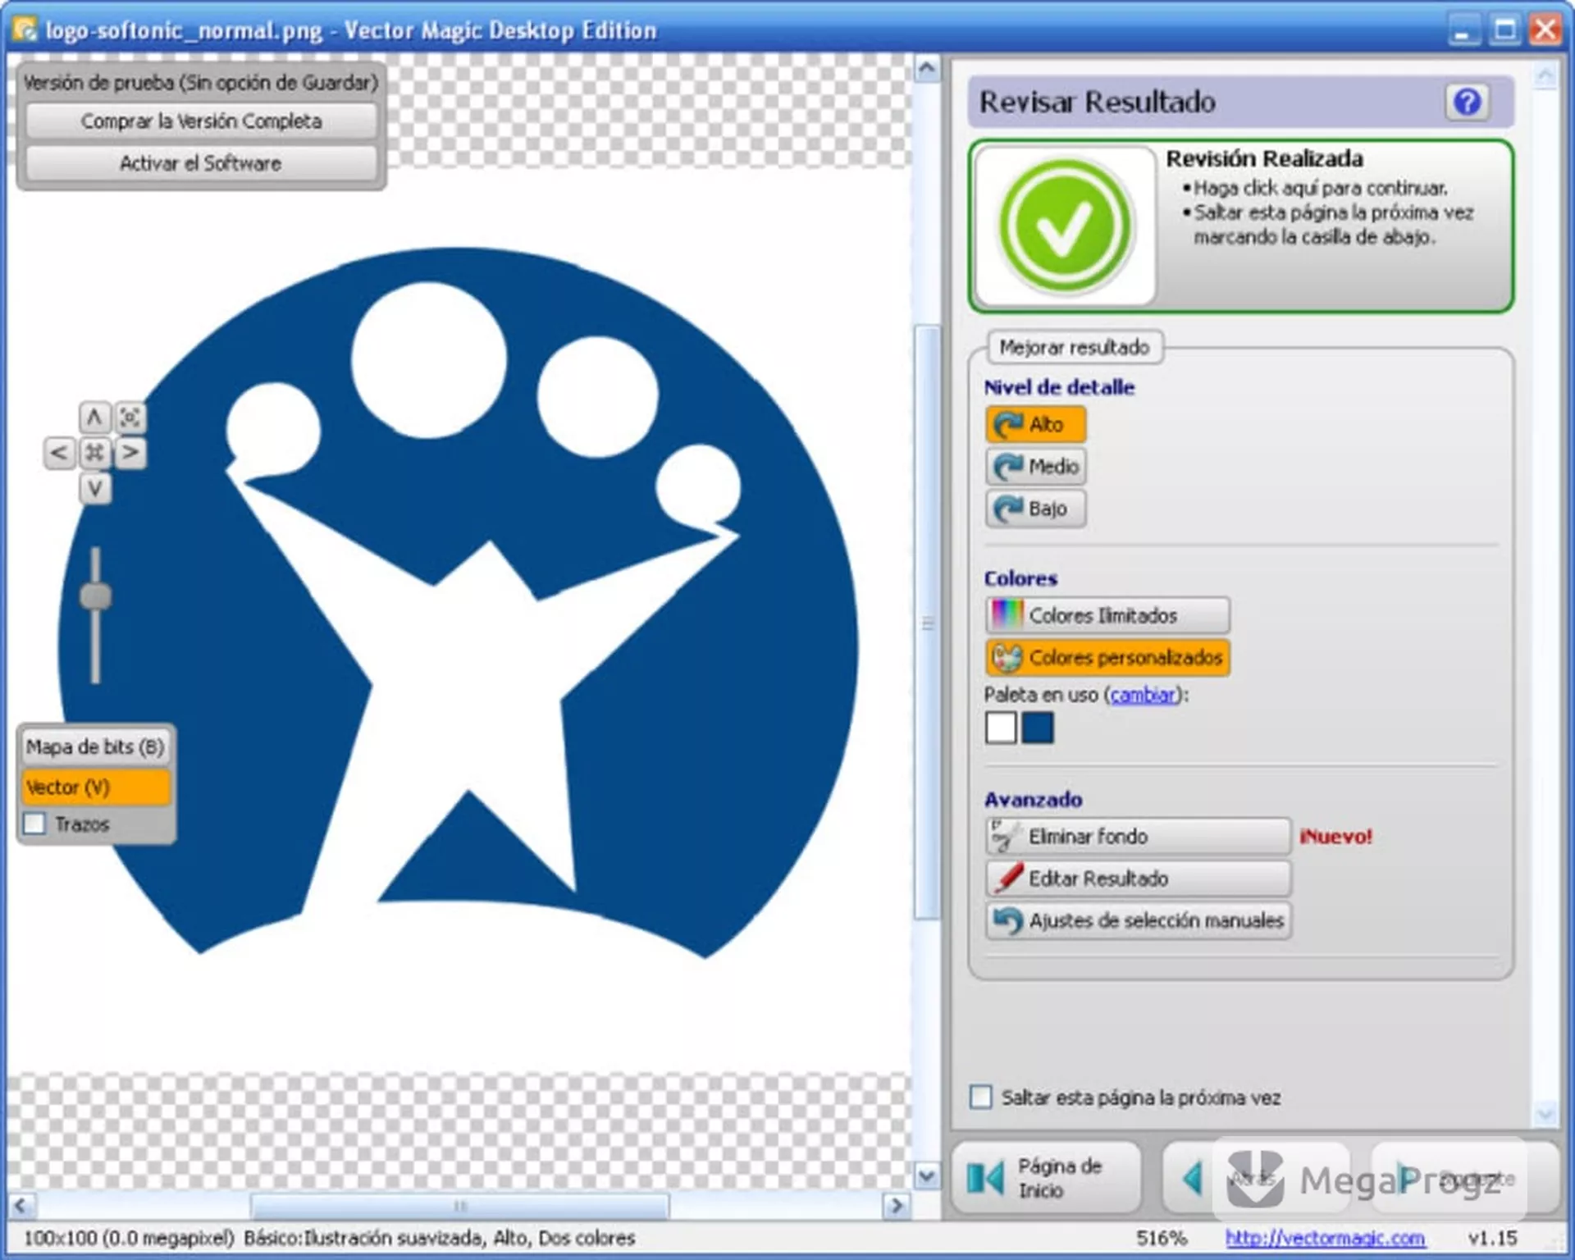Click the Avanzado heading
This screenshot has width=1575, height=1260.
(1033, 799)
